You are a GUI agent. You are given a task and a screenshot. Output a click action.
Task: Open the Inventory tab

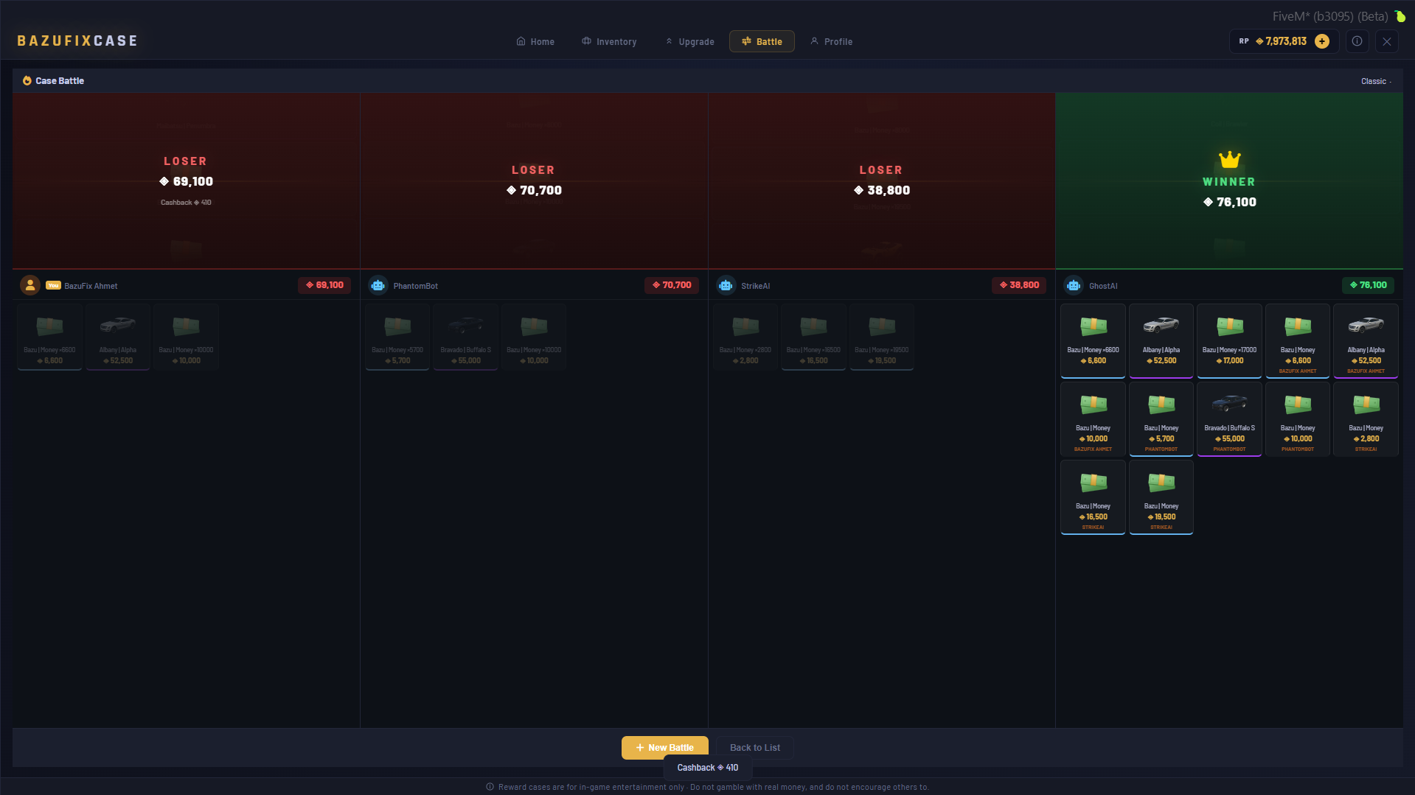pos(609,41)
